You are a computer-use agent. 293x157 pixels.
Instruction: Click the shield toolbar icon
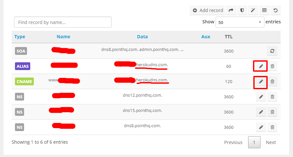tap(242, 10)
